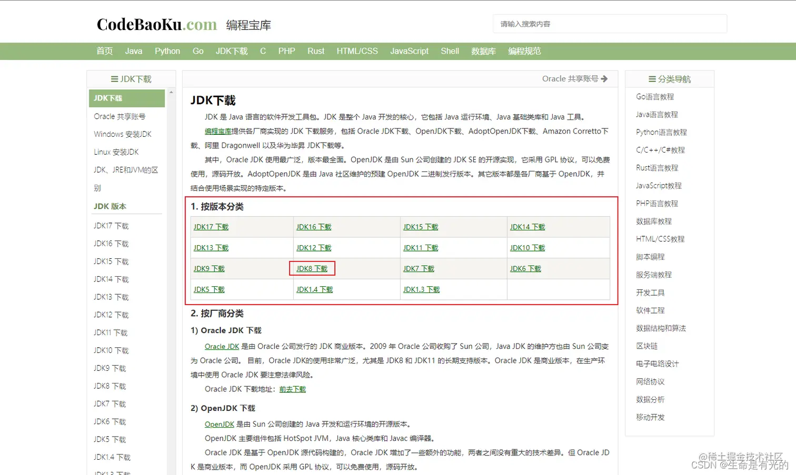The image size is (796, 475).
Task: Open the 编程宝库 link in the intro text
Action: [218, 131]
